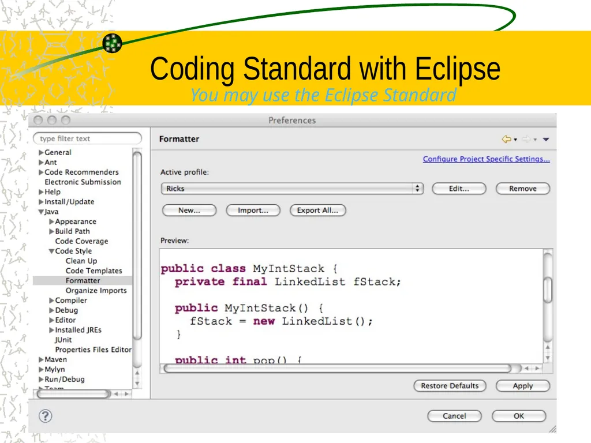Open the Formatter view menu triangle
Image resolution: width=591 pixels, height=443 pixels.
(x=546, y=140)
